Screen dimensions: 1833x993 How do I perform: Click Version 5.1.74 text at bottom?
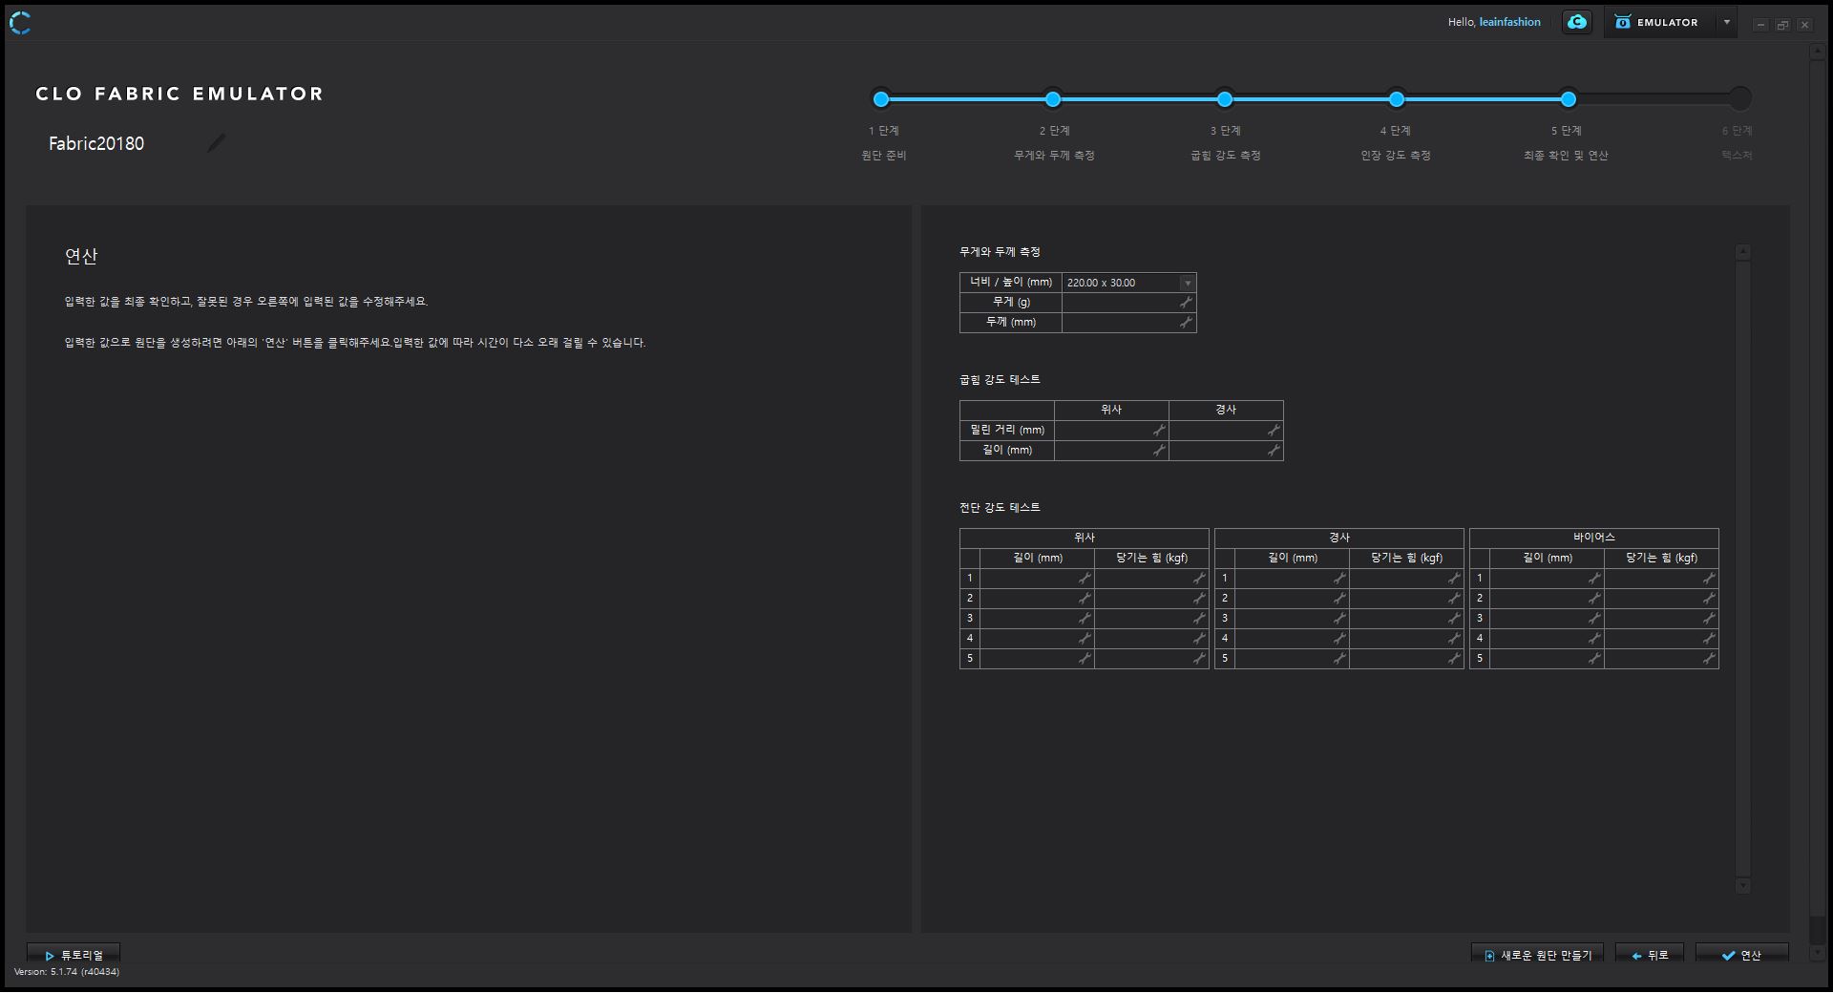point(67,972)
